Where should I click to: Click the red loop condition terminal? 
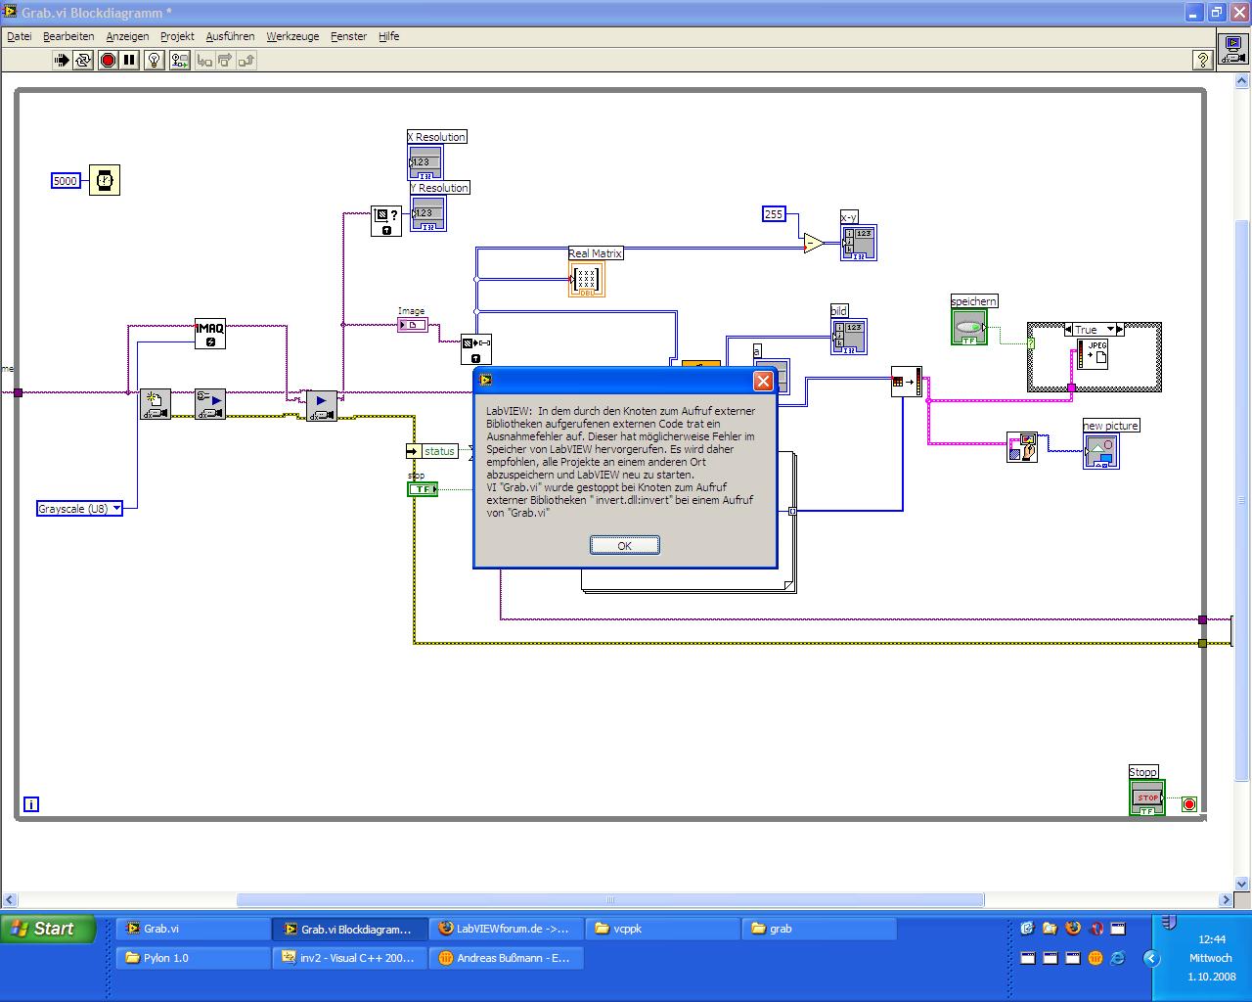pyautogui.click(x=1189, y=804)
